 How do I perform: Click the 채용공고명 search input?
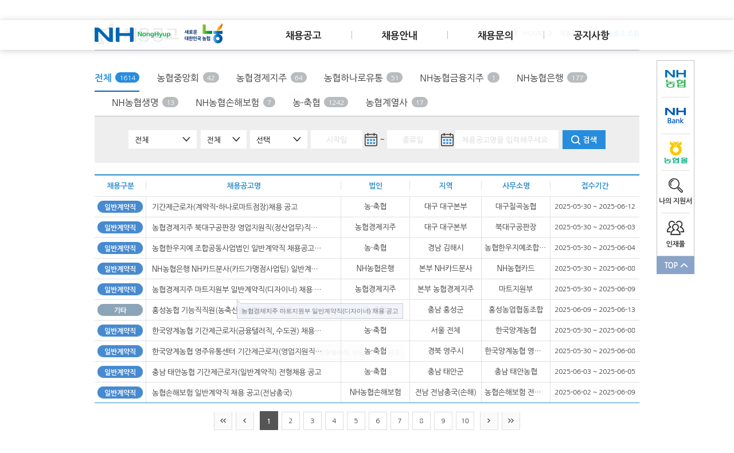click(508, 139)
